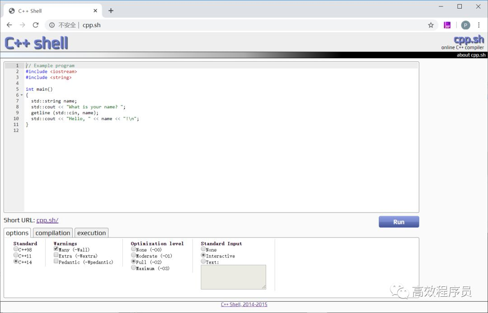Open a new browser tab

coord(111,10)
